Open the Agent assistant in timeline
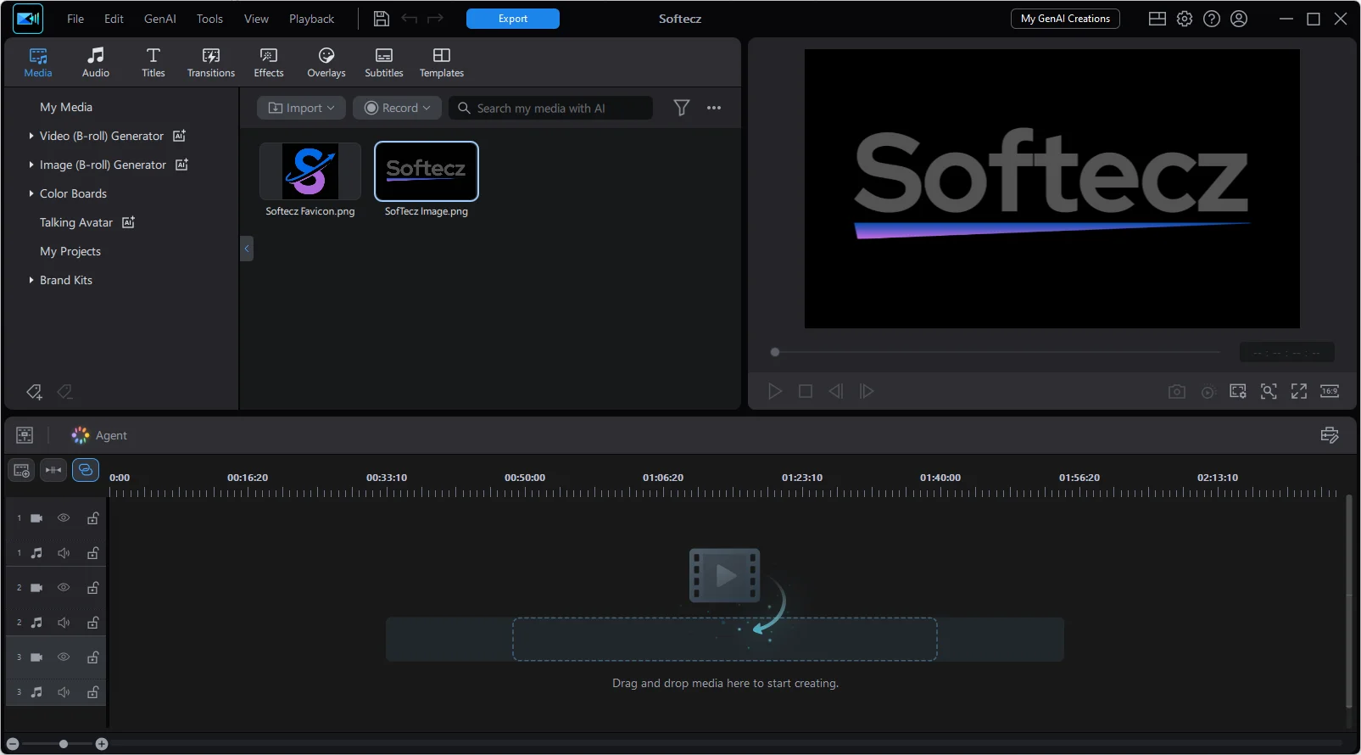 tap(99, 435)
